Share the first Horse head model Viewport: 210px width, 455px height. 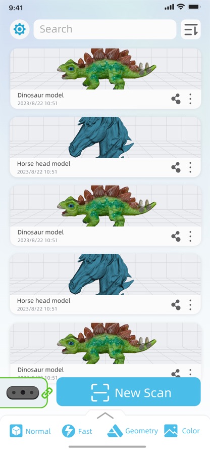click(x=176, y=167)
